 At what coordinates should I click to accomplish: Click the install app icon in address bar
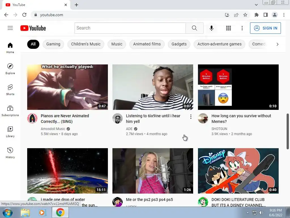click(x=227, y=15)
